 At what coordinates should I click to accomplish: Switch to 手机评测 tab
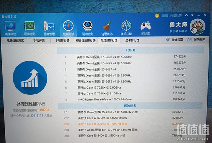pos(39,40)
